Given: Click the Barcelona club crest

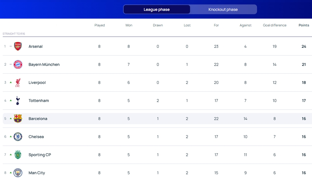Looking at the screenshot, I should pos(18,119).
